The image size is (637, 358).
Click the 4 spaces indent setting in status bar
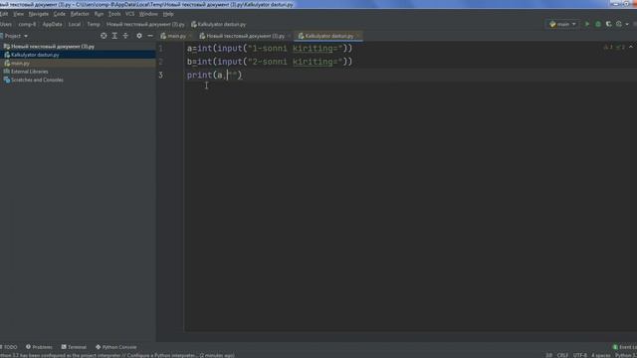(x=601, y=355)
